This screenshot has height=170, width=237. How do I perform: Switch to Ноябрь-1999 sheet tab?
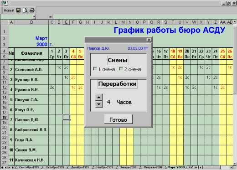point(104,167)
